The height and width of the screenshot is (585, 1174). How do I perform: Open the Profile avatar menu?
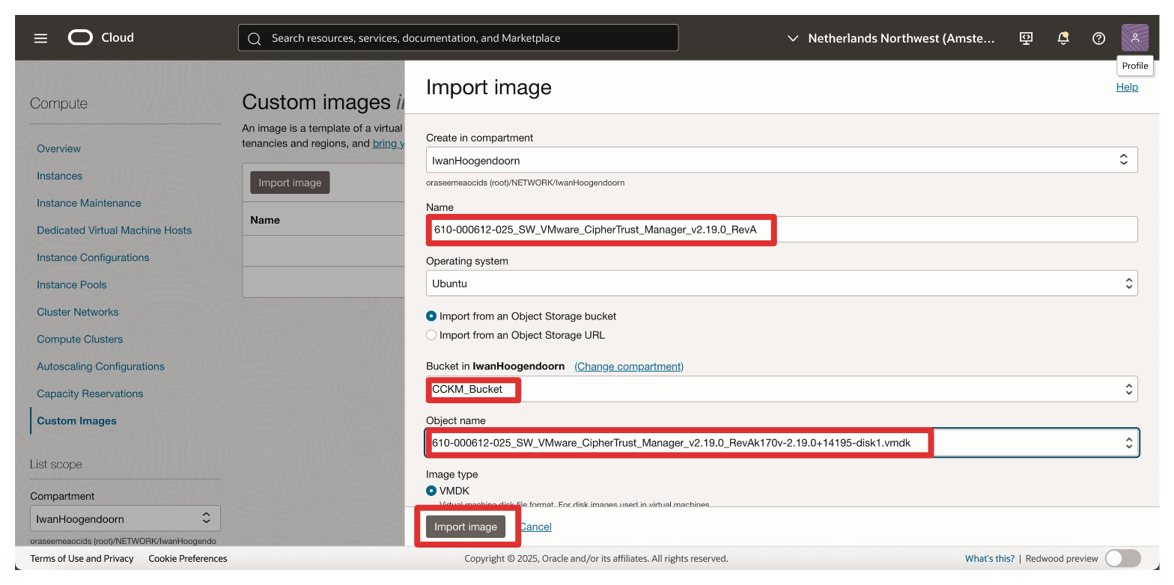[x=1134, y=38]
